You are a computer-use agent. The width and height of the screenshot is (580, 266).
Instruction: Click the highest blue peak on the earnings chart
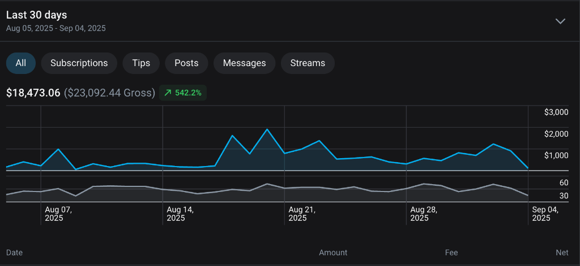267,129
